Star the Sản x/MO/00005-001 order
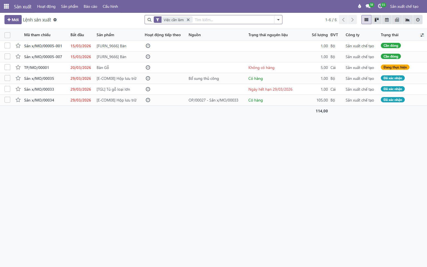 tap(18, 46)
